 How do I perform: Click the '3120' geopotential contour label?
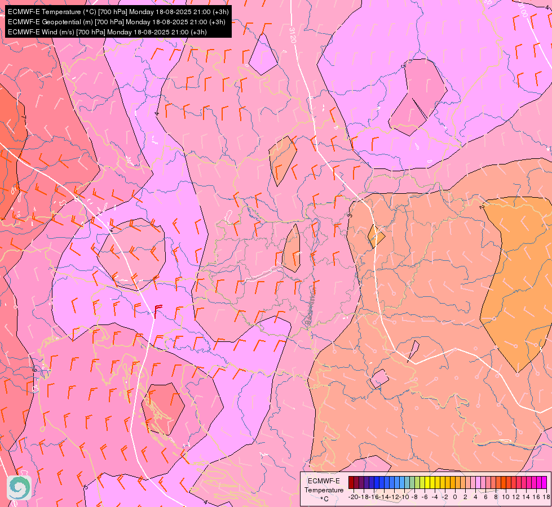(293, 35)
